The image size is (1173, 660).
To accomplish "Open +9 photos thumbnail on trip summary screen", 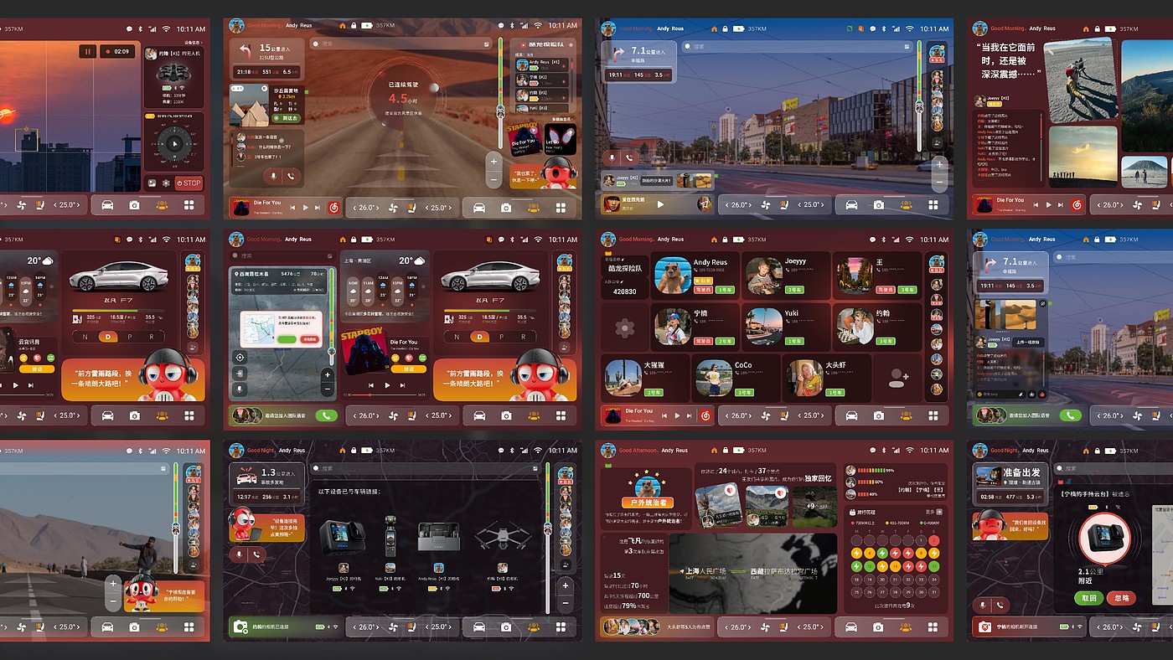I will tap(814, 507).
